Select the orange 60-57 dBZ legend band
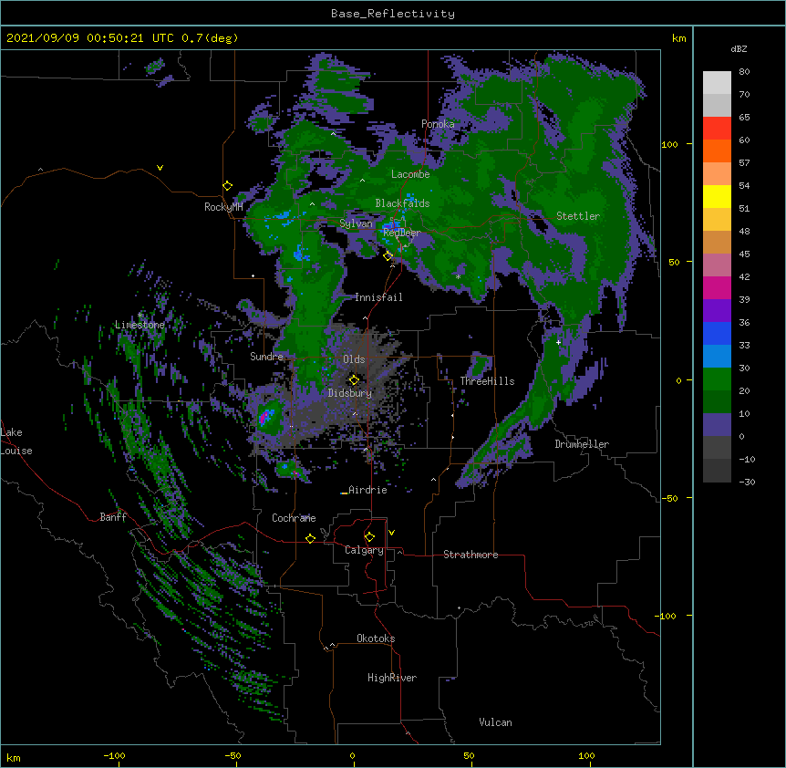786x768 pixels. [717, 150]
